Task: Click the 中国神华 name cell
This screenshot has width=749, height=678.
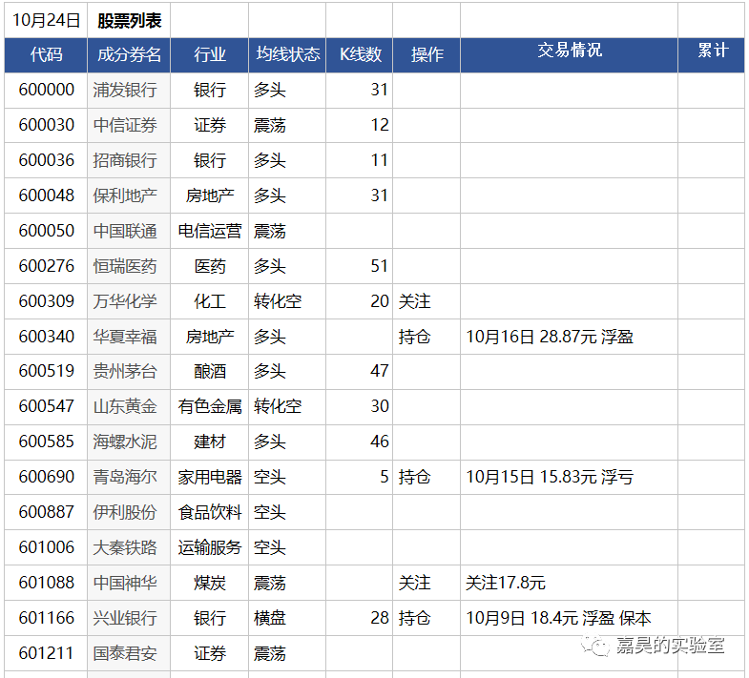Action: coord(129,583)
